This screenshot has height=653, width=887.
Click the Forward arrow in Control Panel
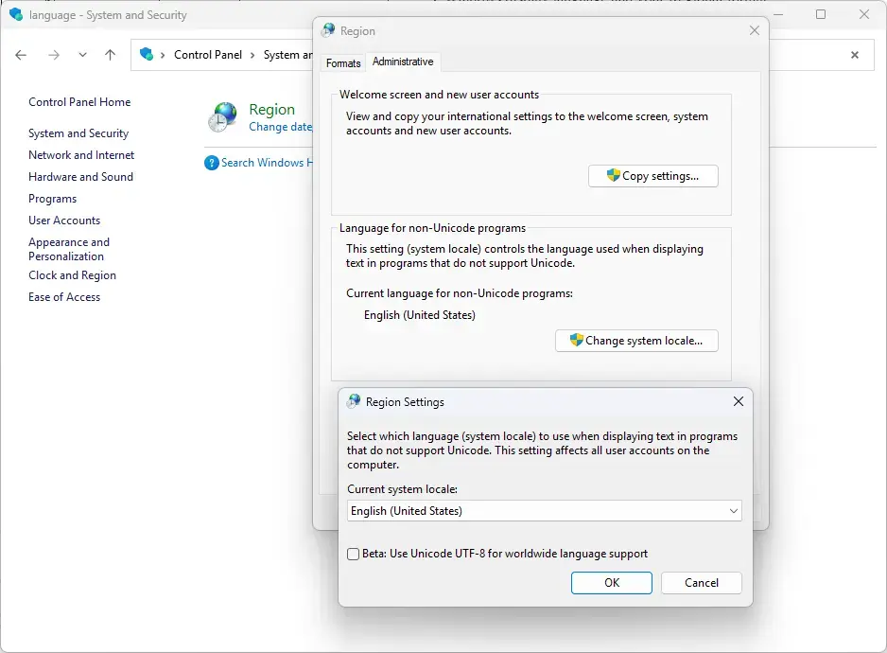pos(54,55)
